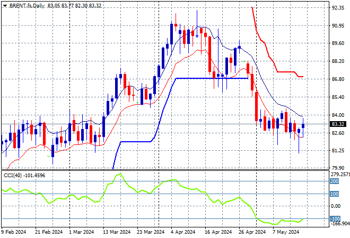Select the -100 level on CCI scale
The width and height of the screenshot is (350, 238).
click(335, 219)
